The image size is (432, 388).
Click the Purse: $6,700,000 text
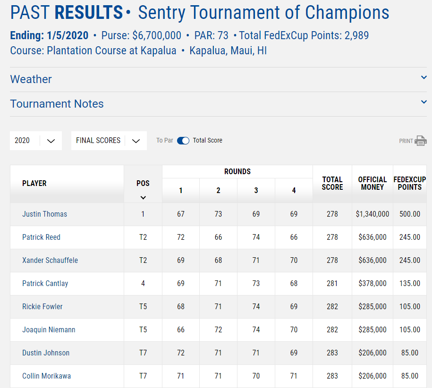141,35
